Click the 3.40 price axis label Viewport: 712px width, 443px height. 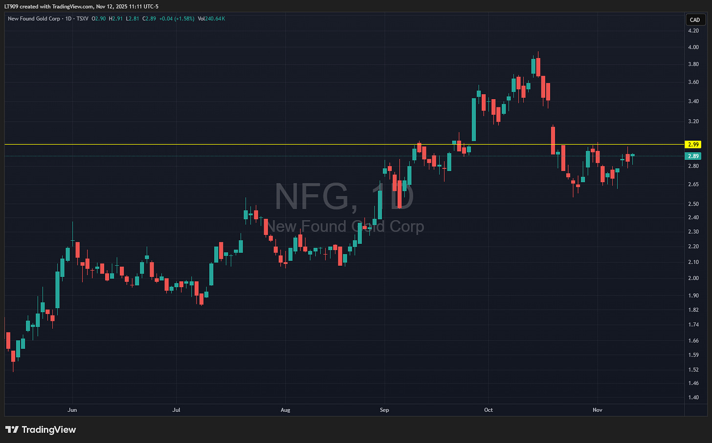693,101
